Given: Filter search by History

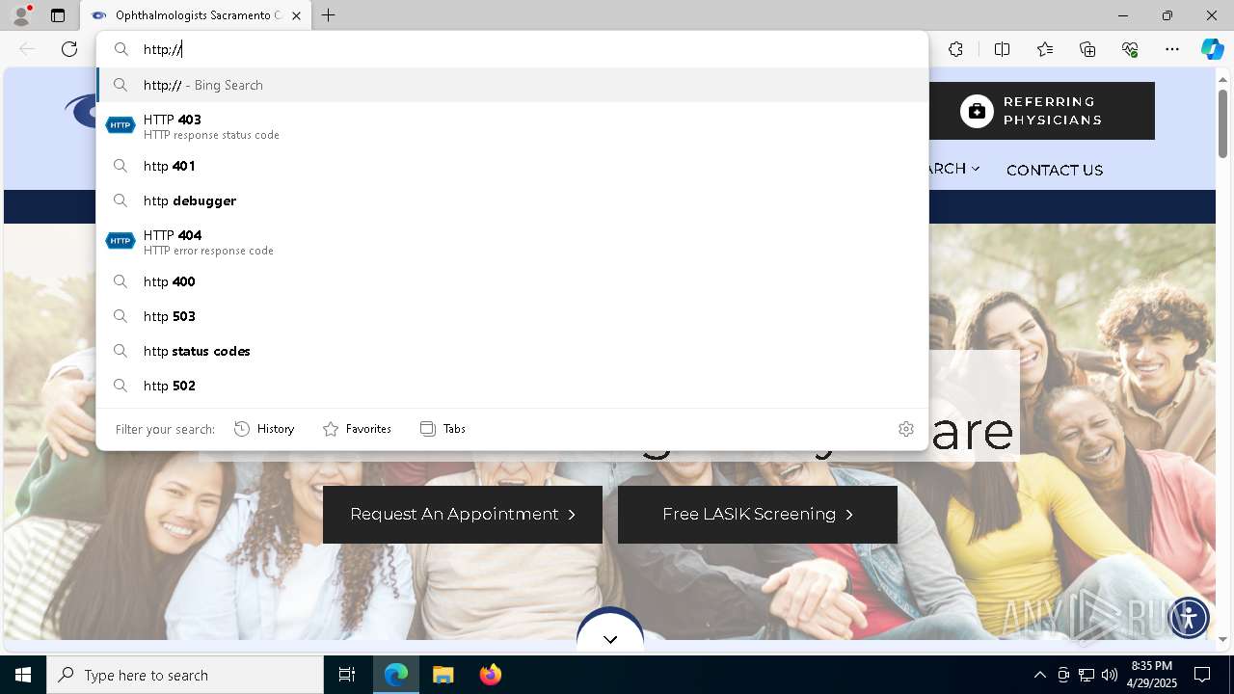Looking at the screenshot, I should click(x=264, y=429).
